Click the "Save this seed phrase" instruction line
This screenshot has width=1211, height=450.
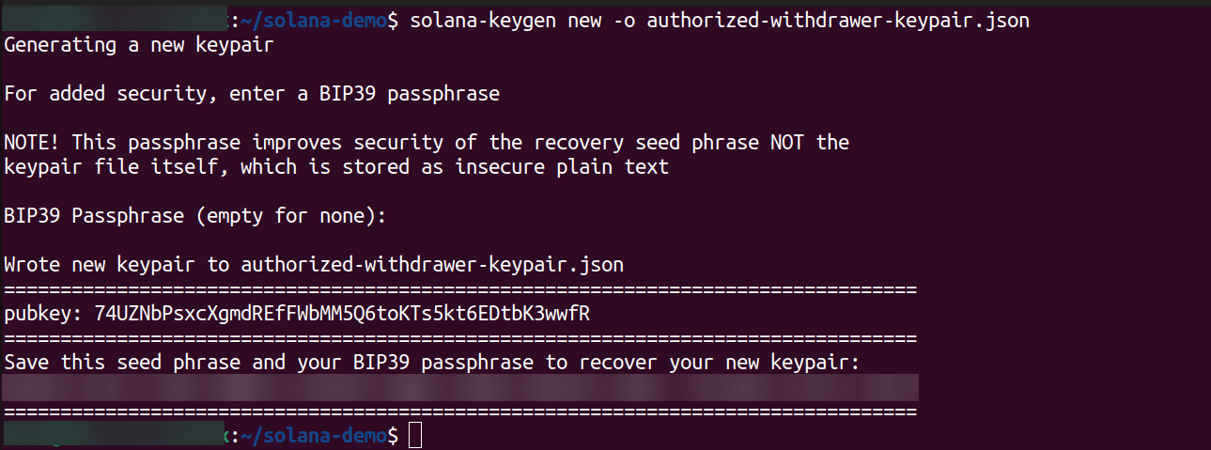click(x=432, y=363)
